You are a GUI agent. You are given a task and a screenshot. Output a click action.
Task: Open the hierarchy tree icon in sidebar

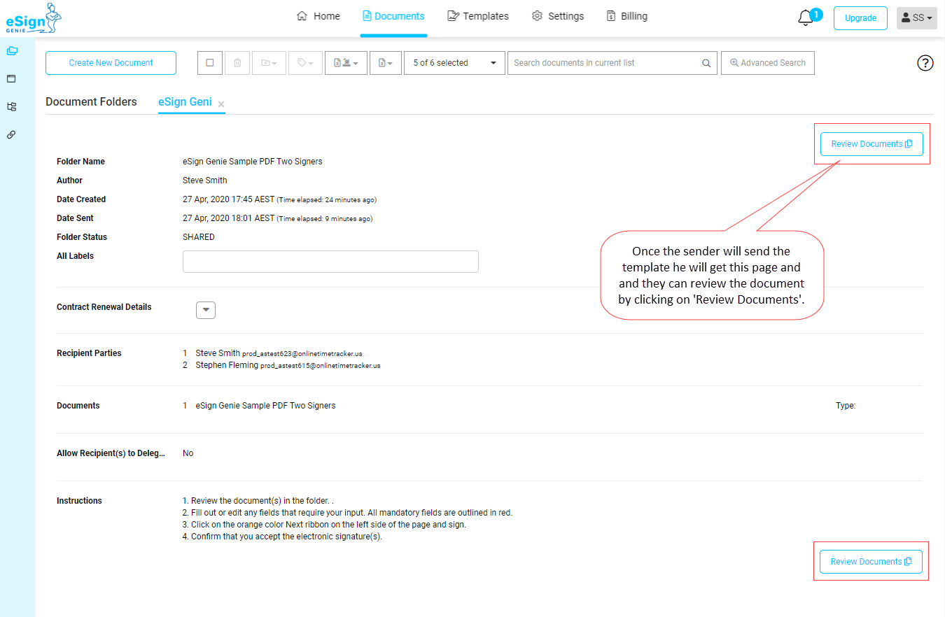point(11,106)
